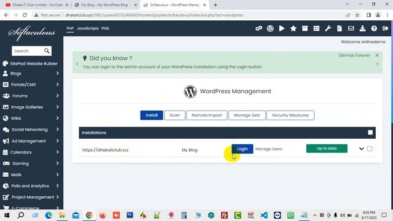Expand the Wikis category
The image size is (393, 221).
click(57, 118)
